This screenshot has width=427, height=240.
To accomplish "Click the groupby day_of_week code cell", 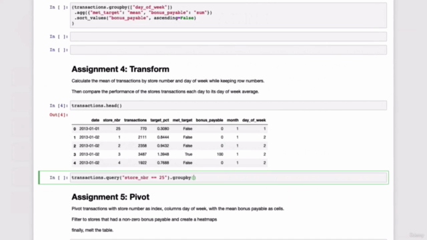I will [x=228, y=15].
